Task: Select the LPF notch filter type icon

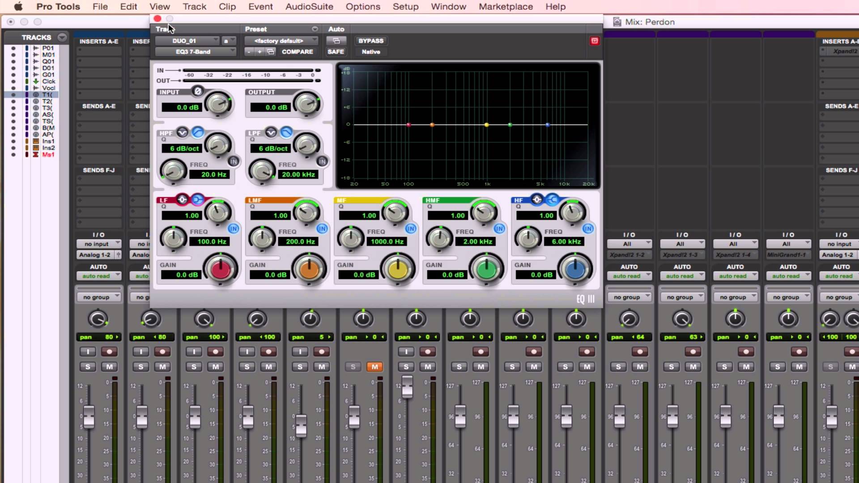Action: pos(271,132)
